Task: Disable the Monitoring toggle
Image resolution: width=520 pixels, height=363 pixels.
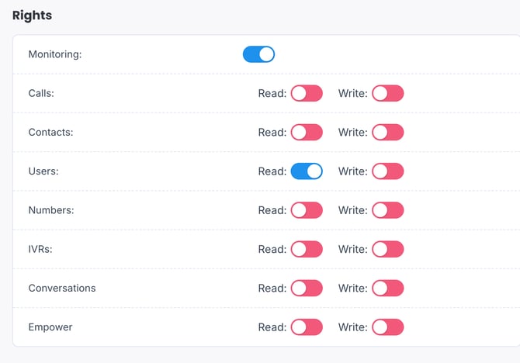Action: (258, 54)
